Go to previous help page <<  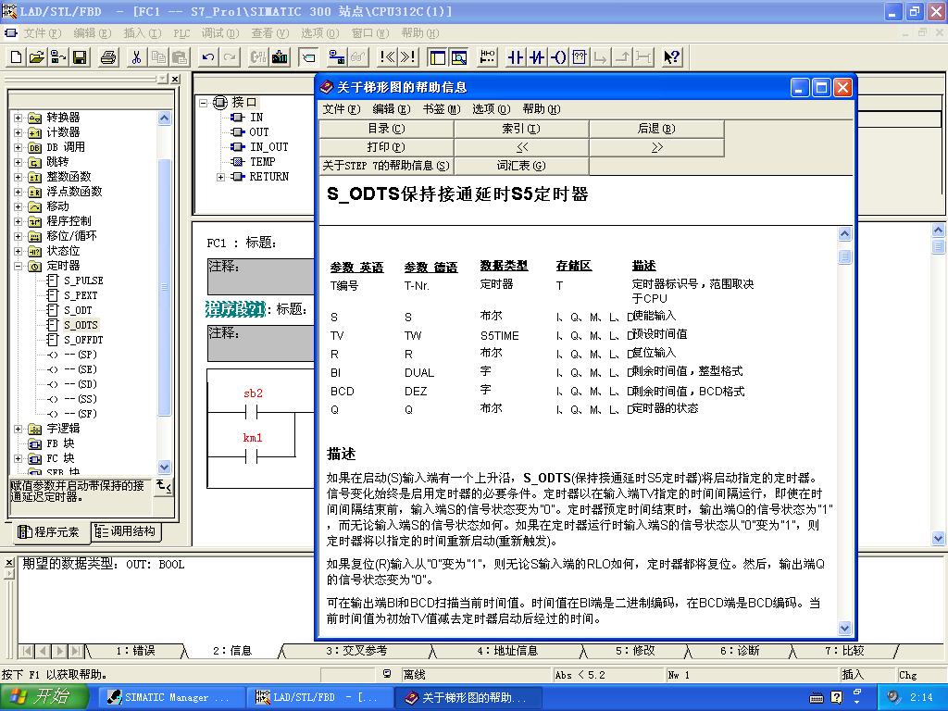(x=521, y=147)
